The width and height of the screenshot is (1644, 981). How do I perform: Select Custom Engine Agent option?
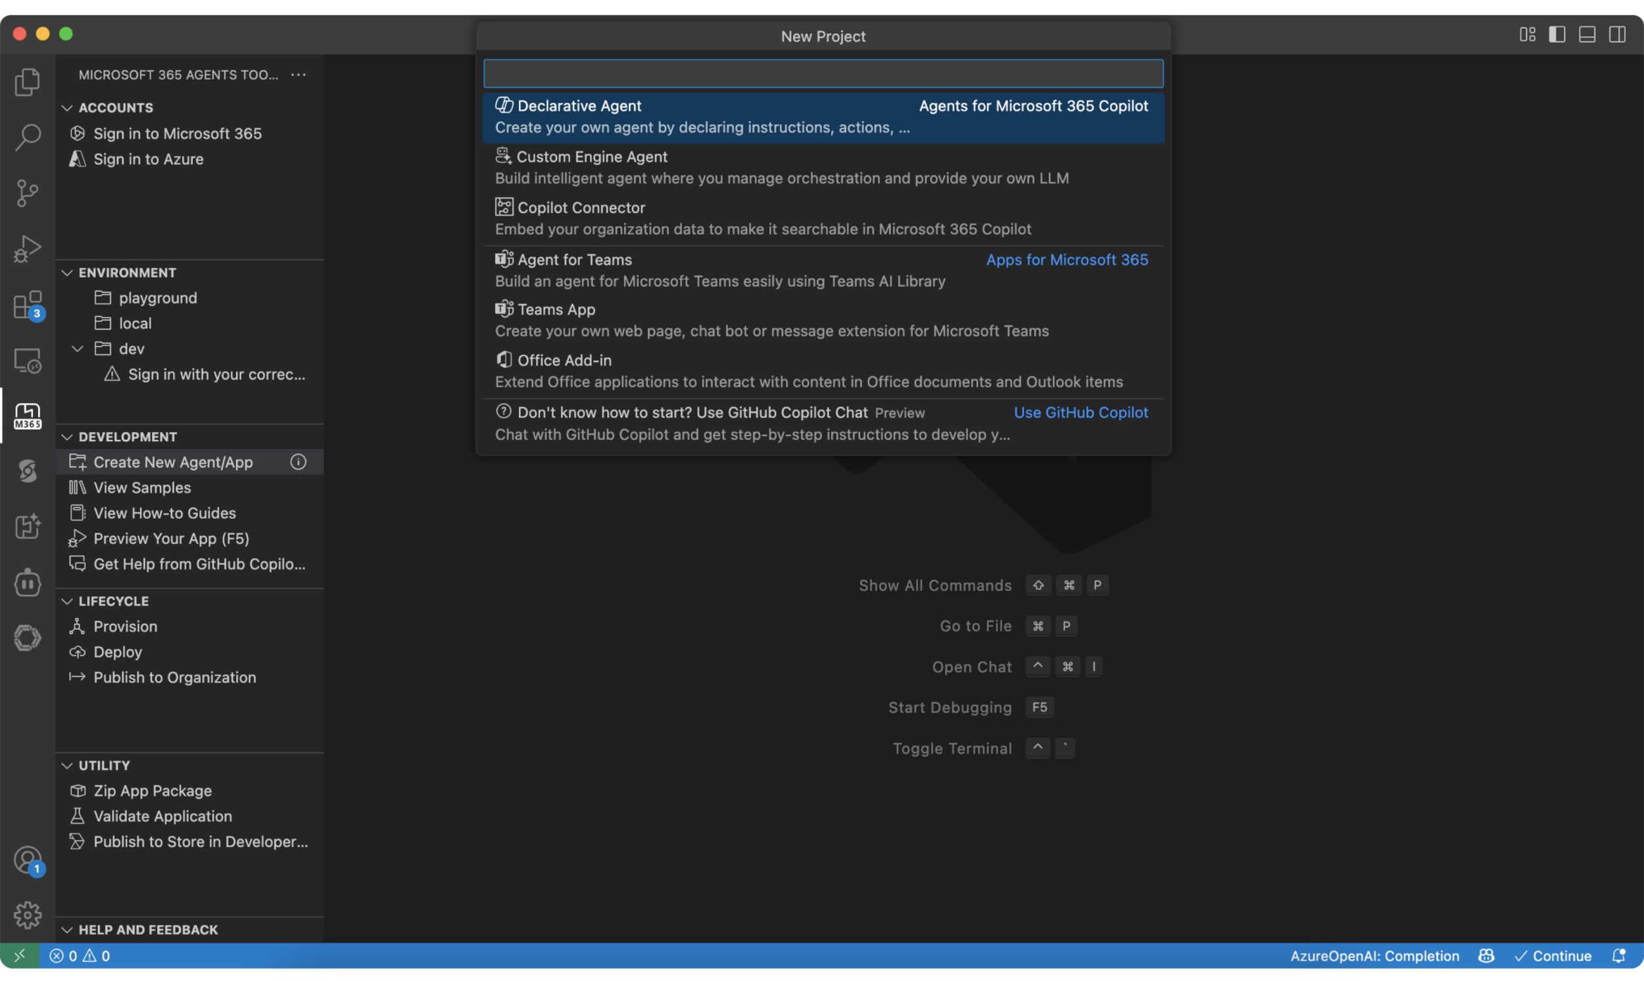pyautogui.click(x=823, y=168)
